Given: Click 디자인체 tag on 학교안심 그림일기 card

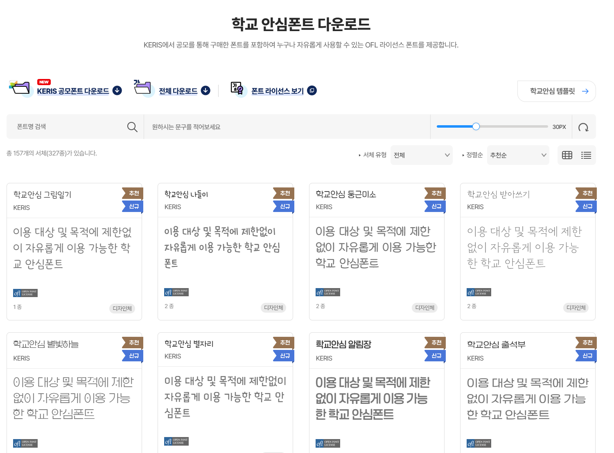Looking at the screenshot, I should point(122,309).
